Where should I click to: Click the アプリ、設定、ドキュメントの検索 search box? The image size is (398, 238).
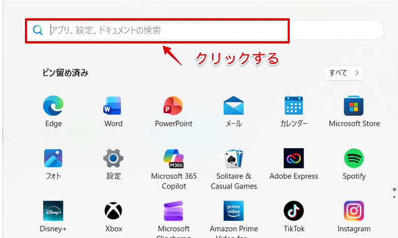(x=204, y=30)
